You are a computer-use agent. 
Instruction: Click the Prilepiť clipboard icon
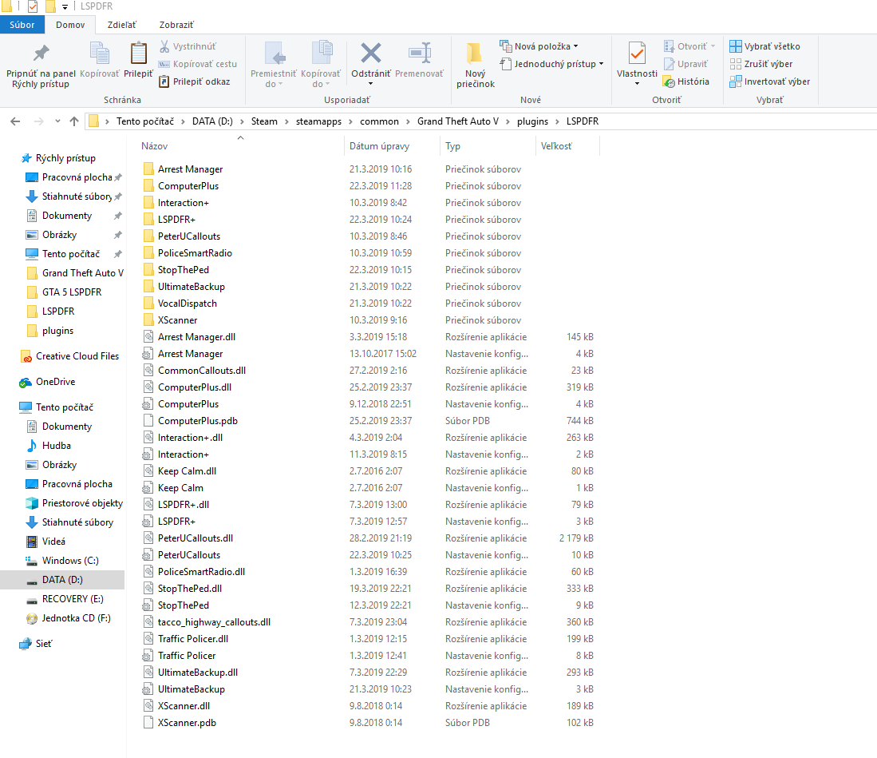click(x=138, y=54)
